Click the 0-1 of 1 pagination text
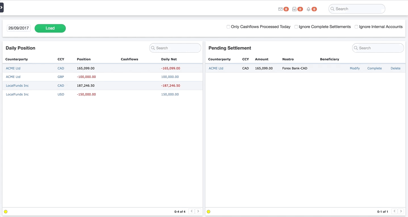The image size is (408, 217). (383, 212)
